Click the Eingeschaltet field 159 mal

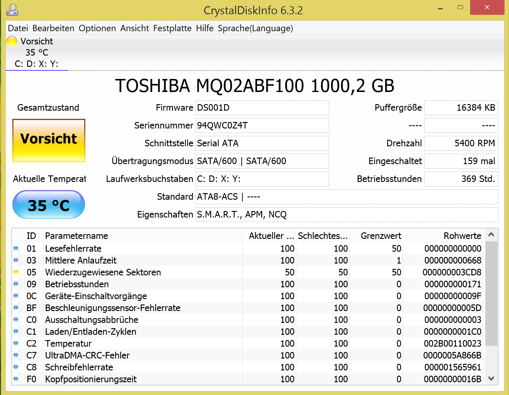(x=461, y=161)
